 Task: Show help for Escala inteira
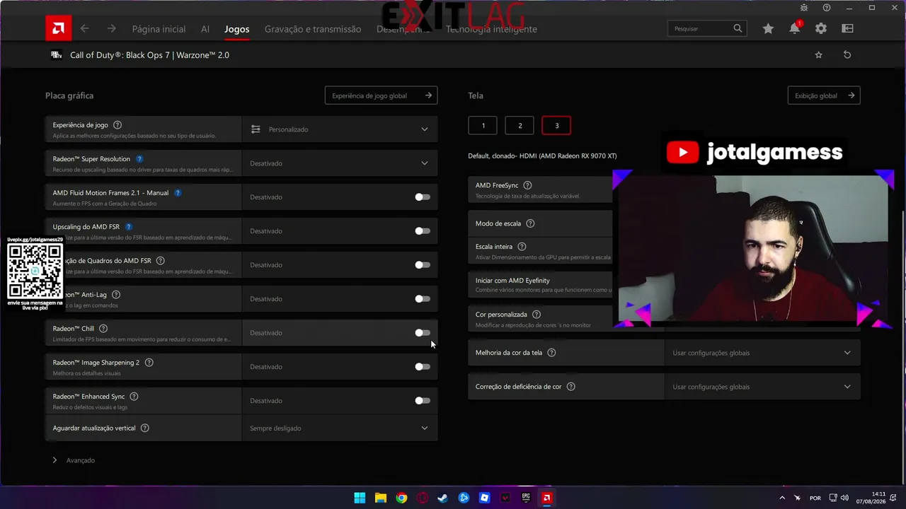pyautogui.click(x=522, y=247)
